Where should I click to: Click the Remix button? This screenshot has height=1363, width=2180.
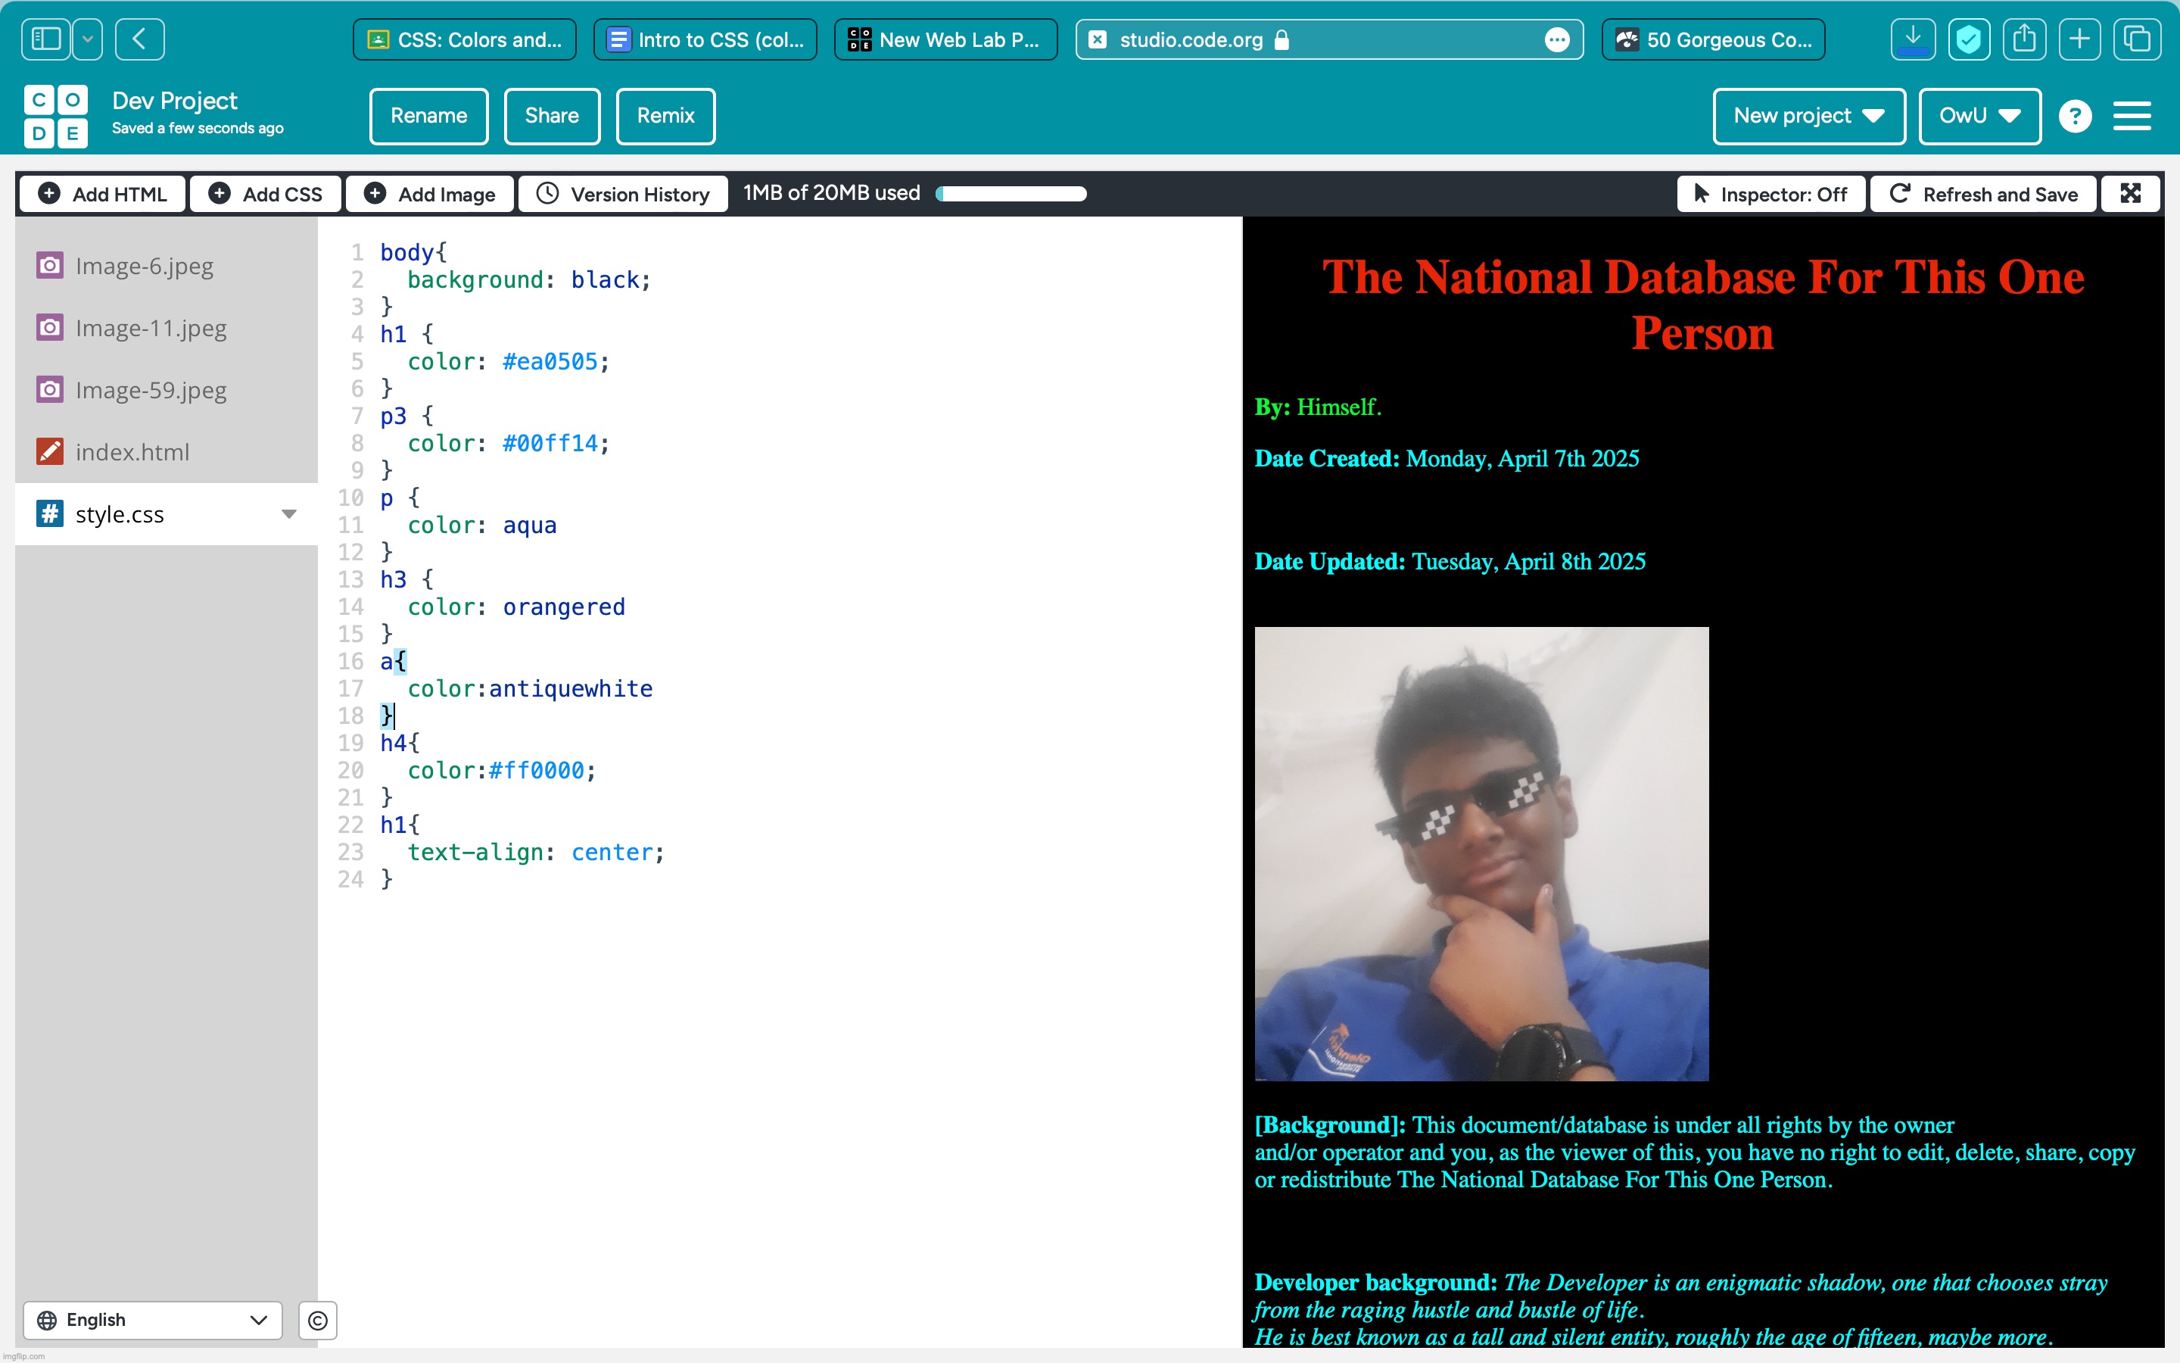point(665,117)
